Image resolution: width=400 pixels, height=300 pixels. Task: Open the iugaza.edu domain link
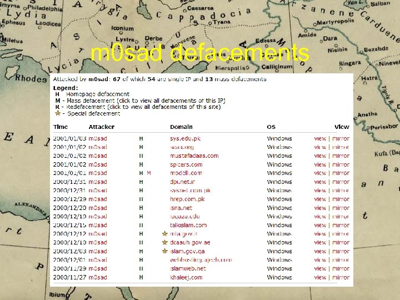point(184,216)
